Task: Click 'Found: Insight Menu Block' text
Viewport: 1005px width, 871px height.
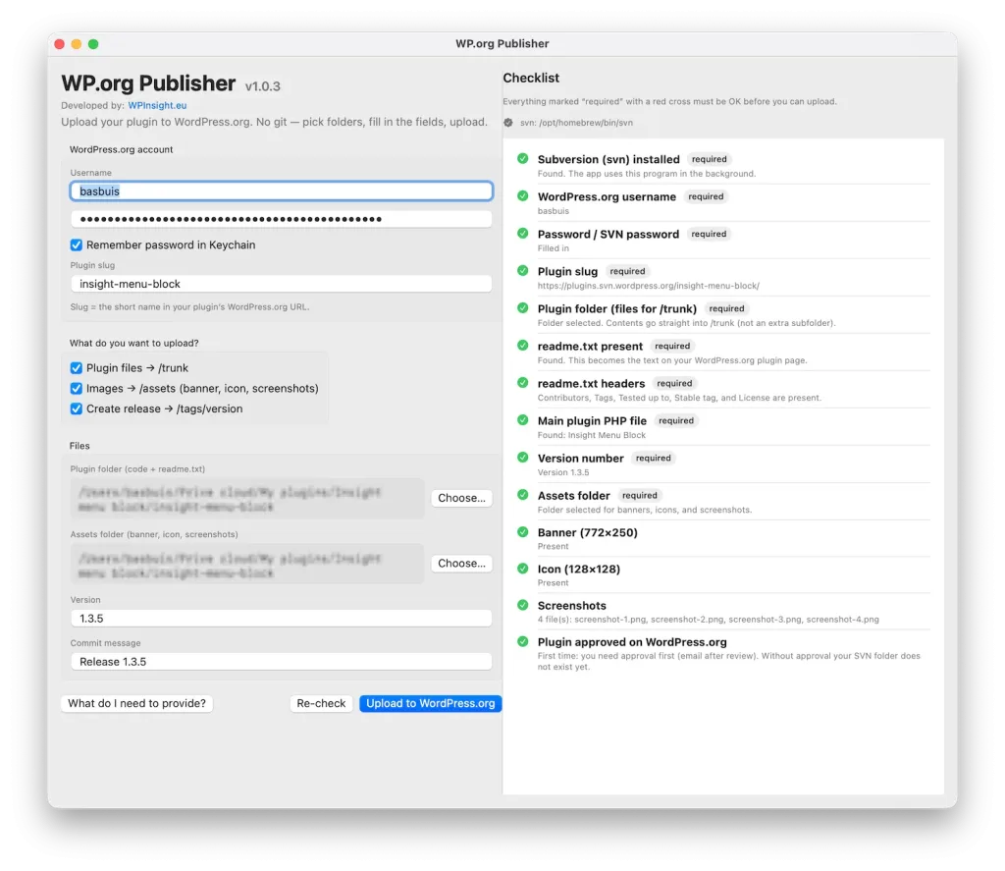Action: [591, 436]
